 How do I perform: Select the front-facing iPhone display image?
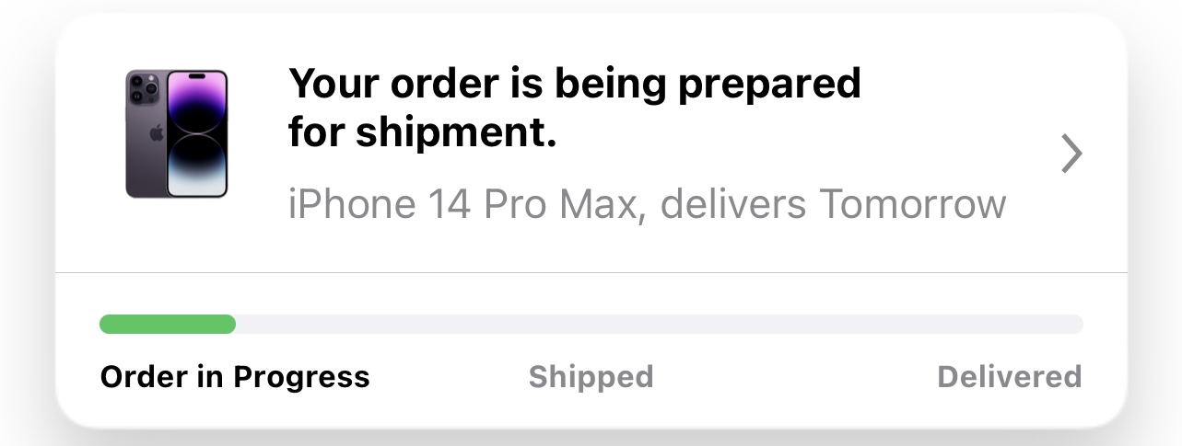[x=196, y=133]
